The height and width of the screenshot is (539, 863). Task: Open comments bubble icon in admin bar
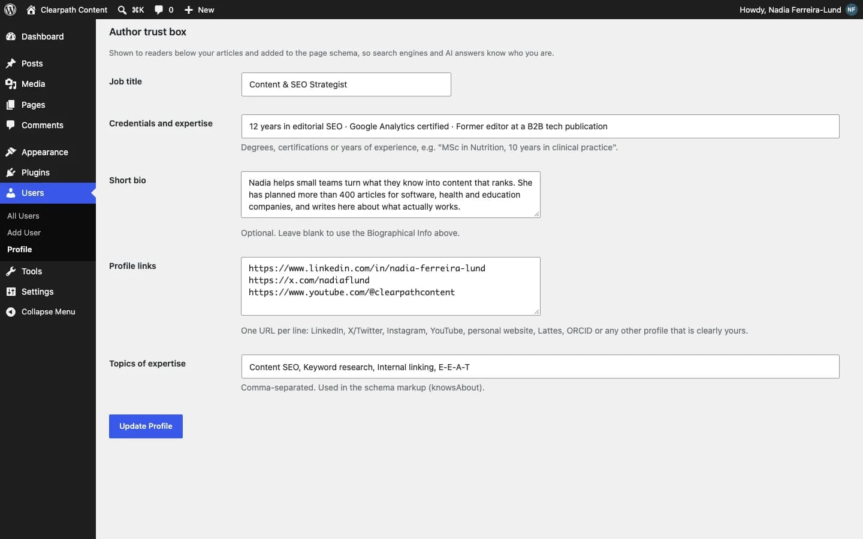[159, 10]
